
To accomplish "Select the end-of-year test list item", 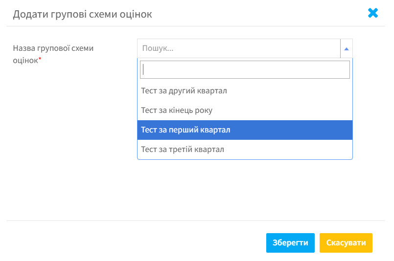I will point(245,110).
